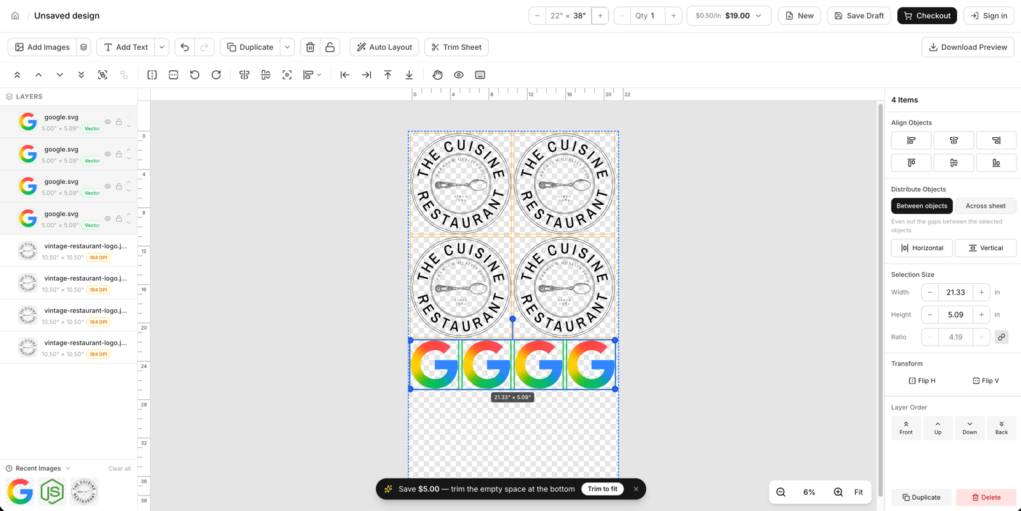This screenshot has height=511, width=1021.
Task: Align objects to bottom in right panel
Action: click(996, 163)
